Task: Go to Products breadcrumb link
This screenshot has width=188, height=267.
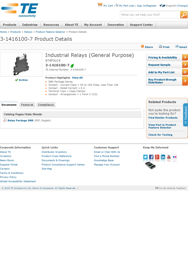Action: point(15,32)
